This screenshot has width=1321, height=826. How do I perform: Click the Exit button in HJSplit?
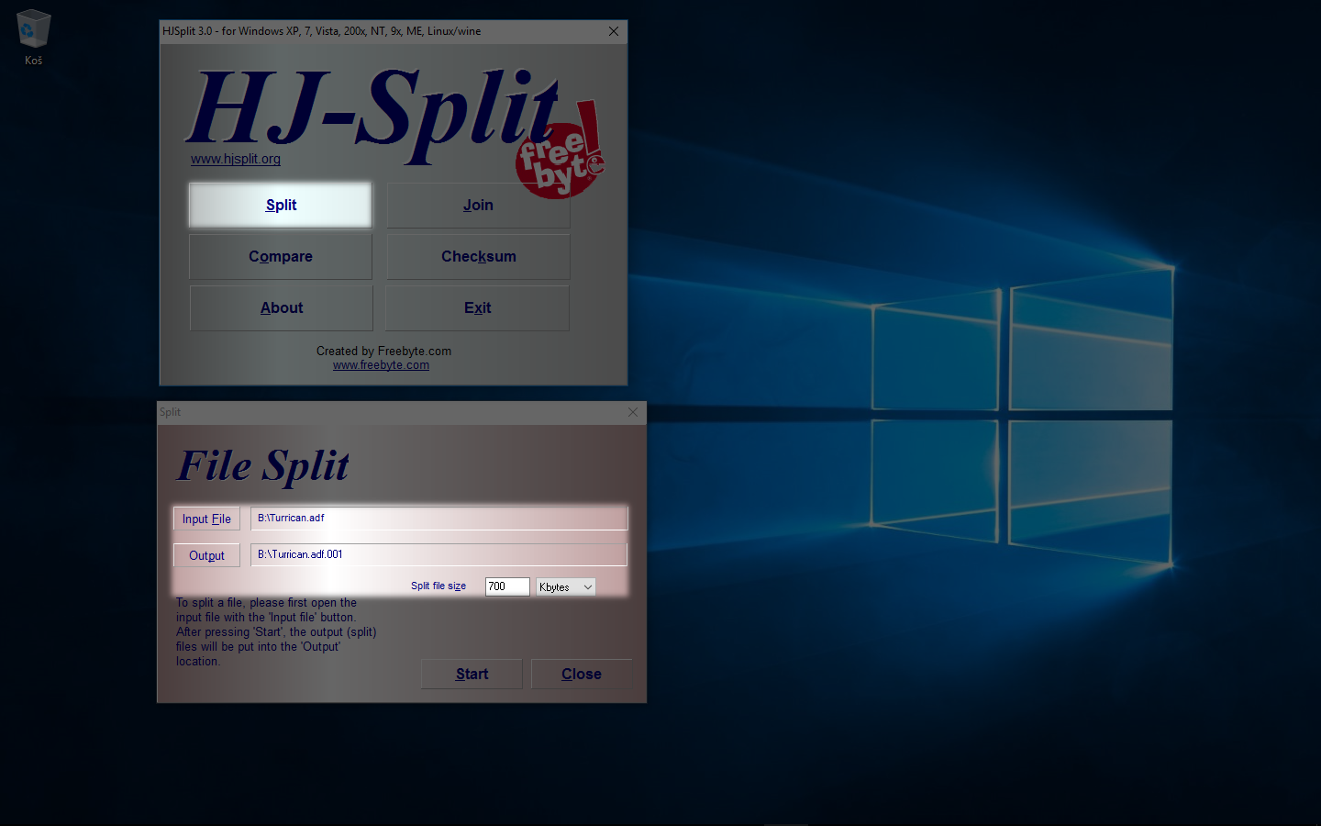point(478,307)
